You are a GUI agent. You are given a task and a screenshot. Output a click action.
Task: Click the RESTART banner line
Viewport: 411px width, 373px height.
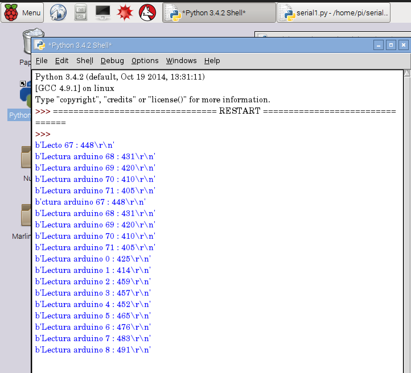(215, 111)
